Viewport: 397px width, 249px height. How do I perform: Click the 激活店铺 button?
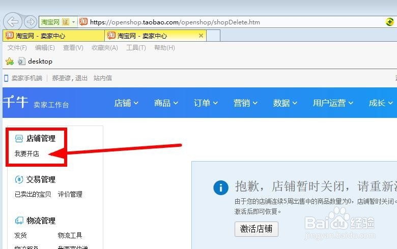256,229
